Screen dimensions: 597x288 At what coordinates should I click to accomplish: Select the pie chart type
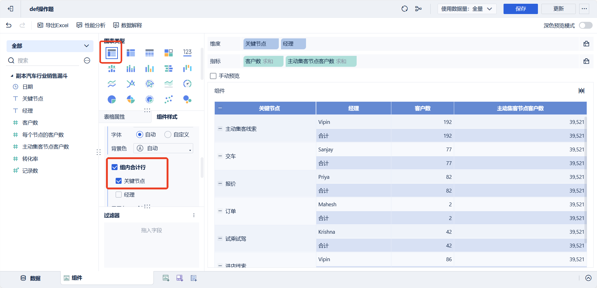coord(112,99)
